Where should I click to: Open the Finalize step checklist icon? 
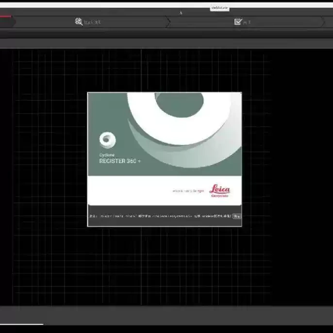pyautogui.click(x=238, y=21)
